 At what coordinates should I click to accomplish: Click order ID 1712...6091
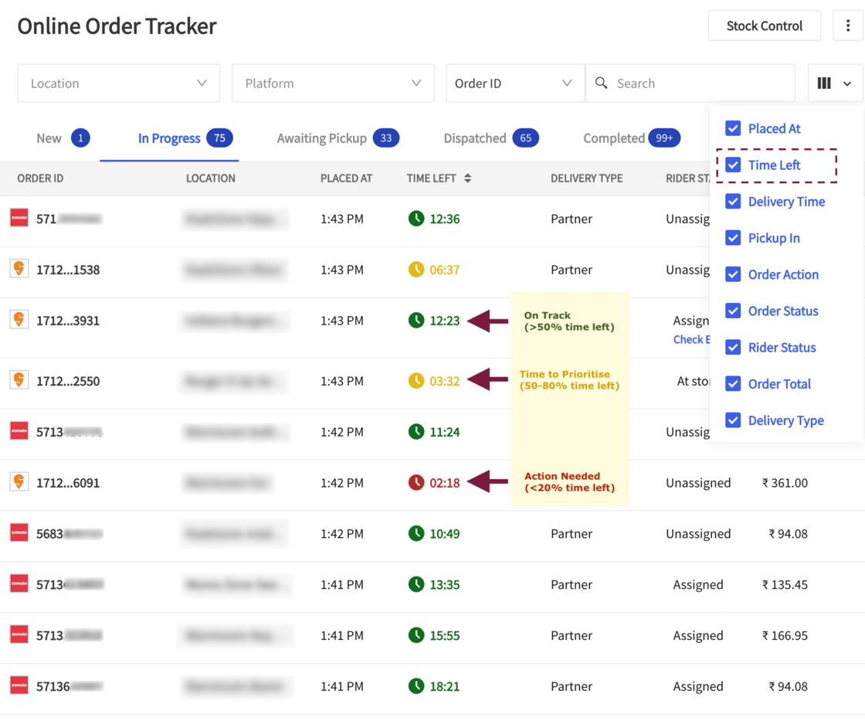68,483
